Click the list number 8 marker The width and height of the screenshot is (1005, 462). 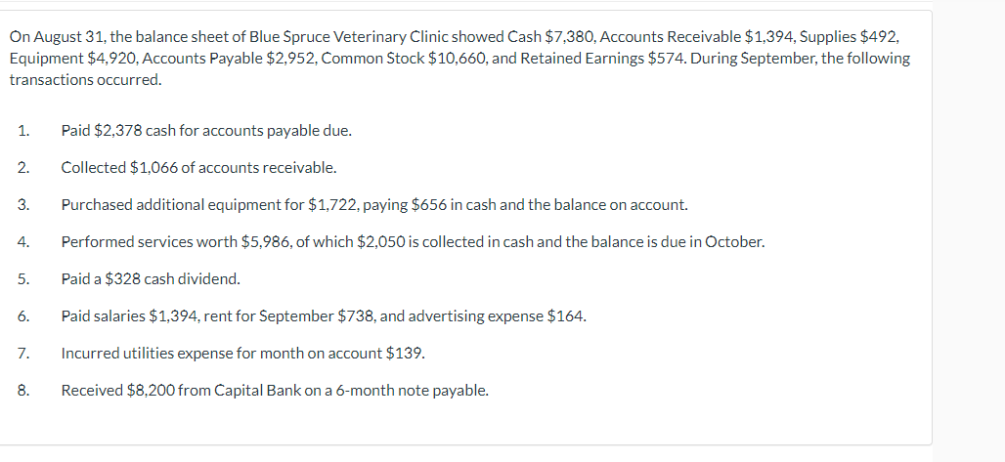coord(23,391)
